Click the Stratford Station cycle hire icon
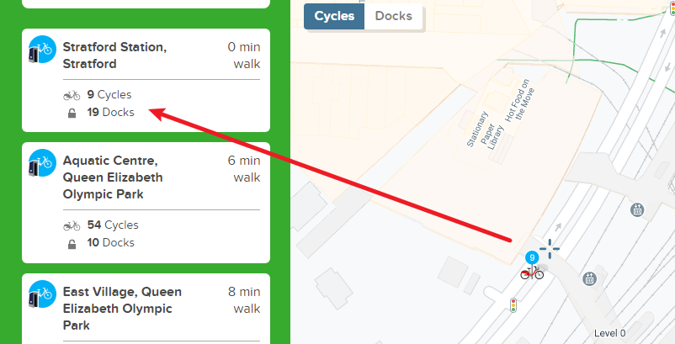Viewport: 675px width, 344px height. [x=42, y=50]
